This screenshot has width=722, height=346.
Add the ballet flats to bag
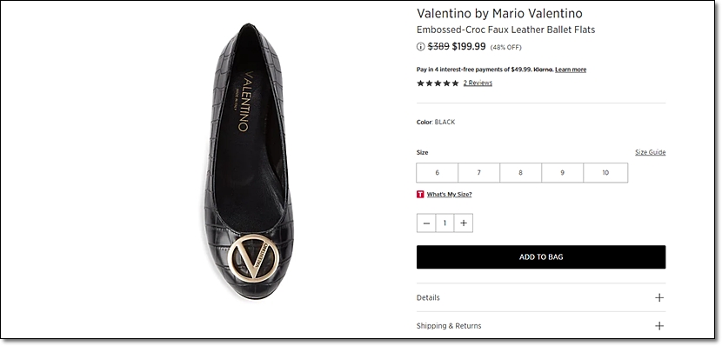[x=541, y=257]
